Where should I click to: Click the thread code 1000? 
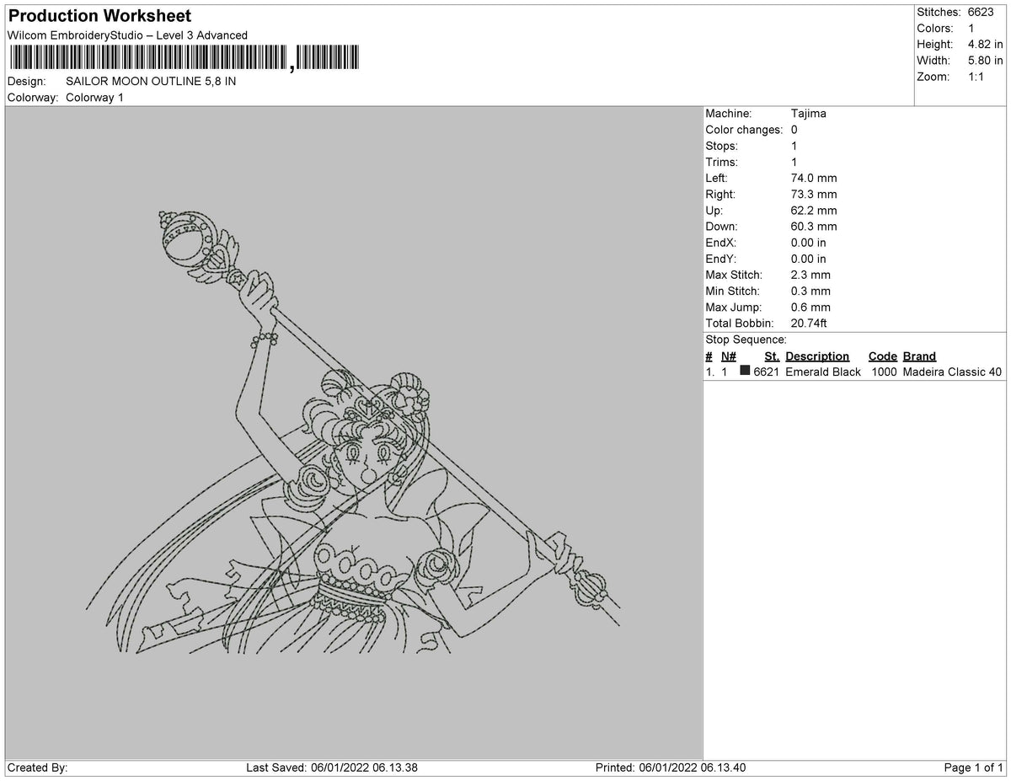tap(884, 372)
